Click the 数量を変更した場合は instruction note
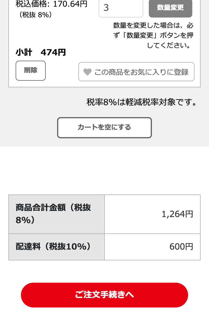209x313 pixels. coord(153,35)
